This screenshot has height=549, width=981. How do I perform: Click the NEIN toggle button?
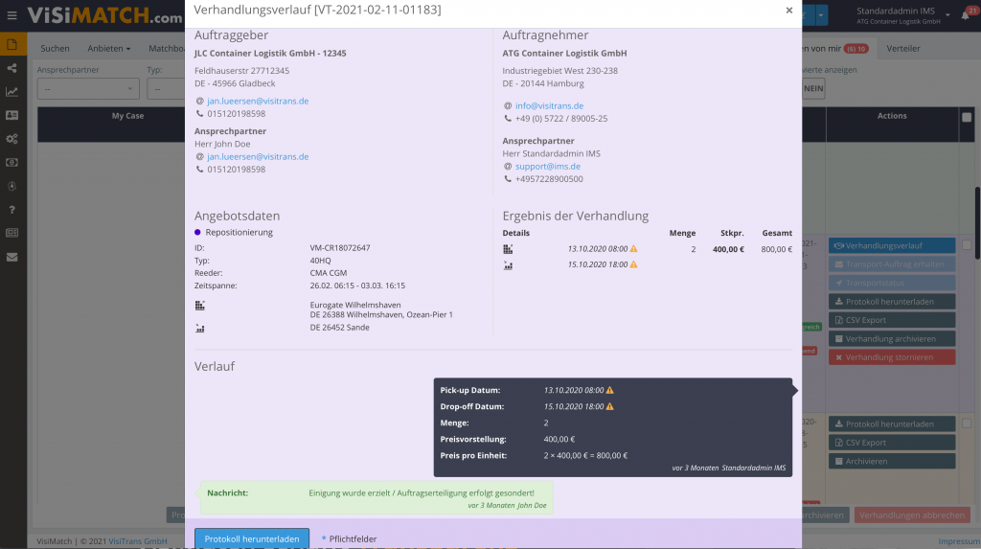pos(813,88)
